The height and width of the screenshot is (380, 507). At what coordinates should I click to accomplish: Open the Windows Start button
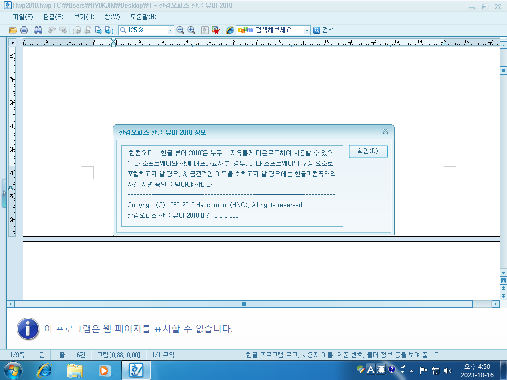click(13, 370)
